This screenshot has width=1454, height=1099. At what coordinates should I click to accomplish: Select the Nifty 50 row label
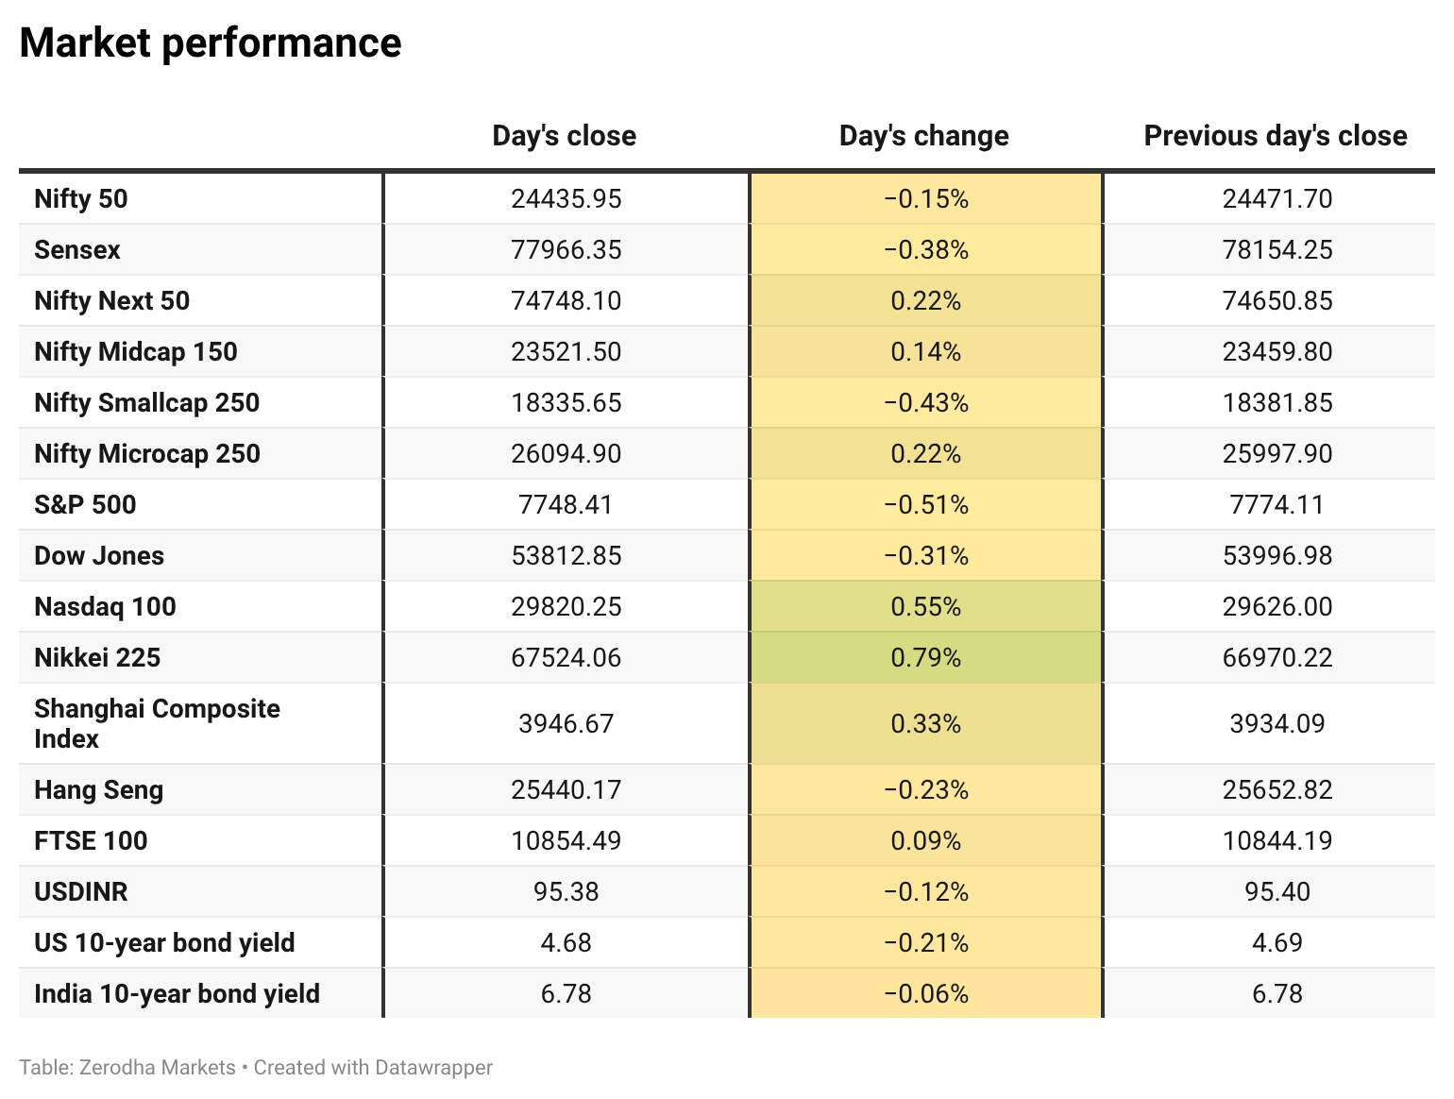81,199
